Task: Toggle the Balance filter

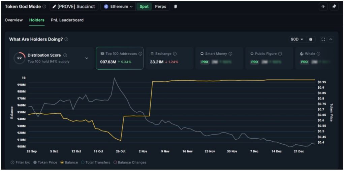Action: pos(69,163)
